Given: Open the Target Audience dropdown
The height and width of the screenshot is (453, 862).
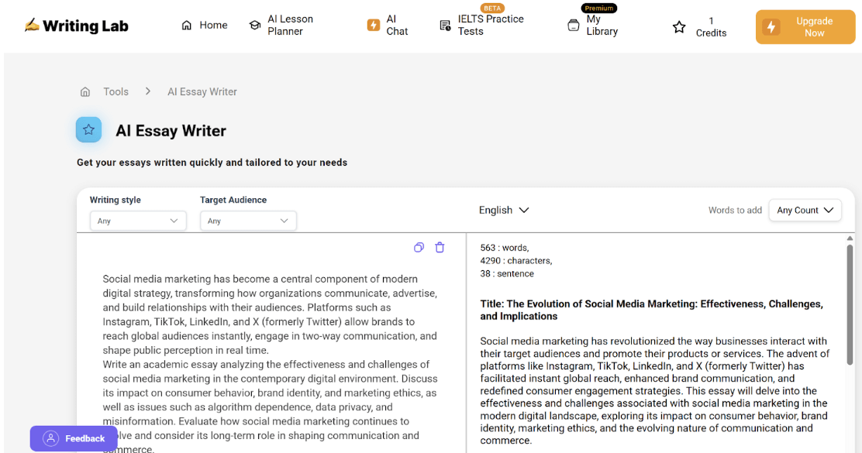Looking at the screenshot, I should (x=248, y=221).
